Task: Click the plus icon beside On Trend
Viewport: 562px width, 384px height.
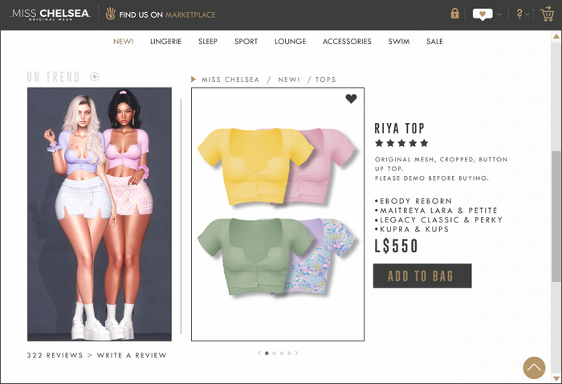Action: click(x=94, y=76)
